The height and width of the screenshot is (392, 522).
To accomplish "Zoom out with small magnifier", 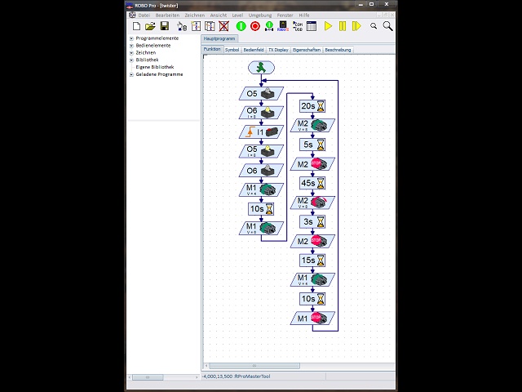I will click(x=374, y=26).
